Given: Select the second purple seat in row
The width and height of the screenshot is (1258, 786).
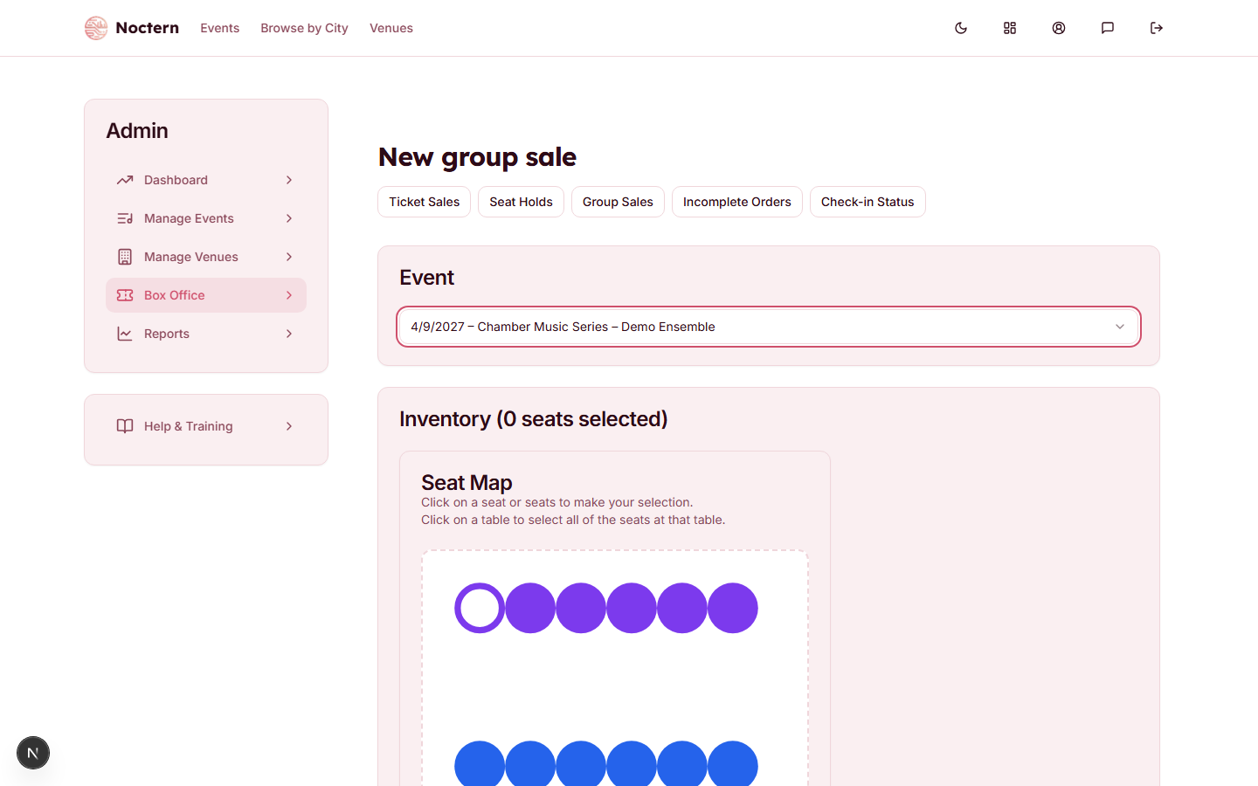Looking at the screenshot, I should 530,608.
